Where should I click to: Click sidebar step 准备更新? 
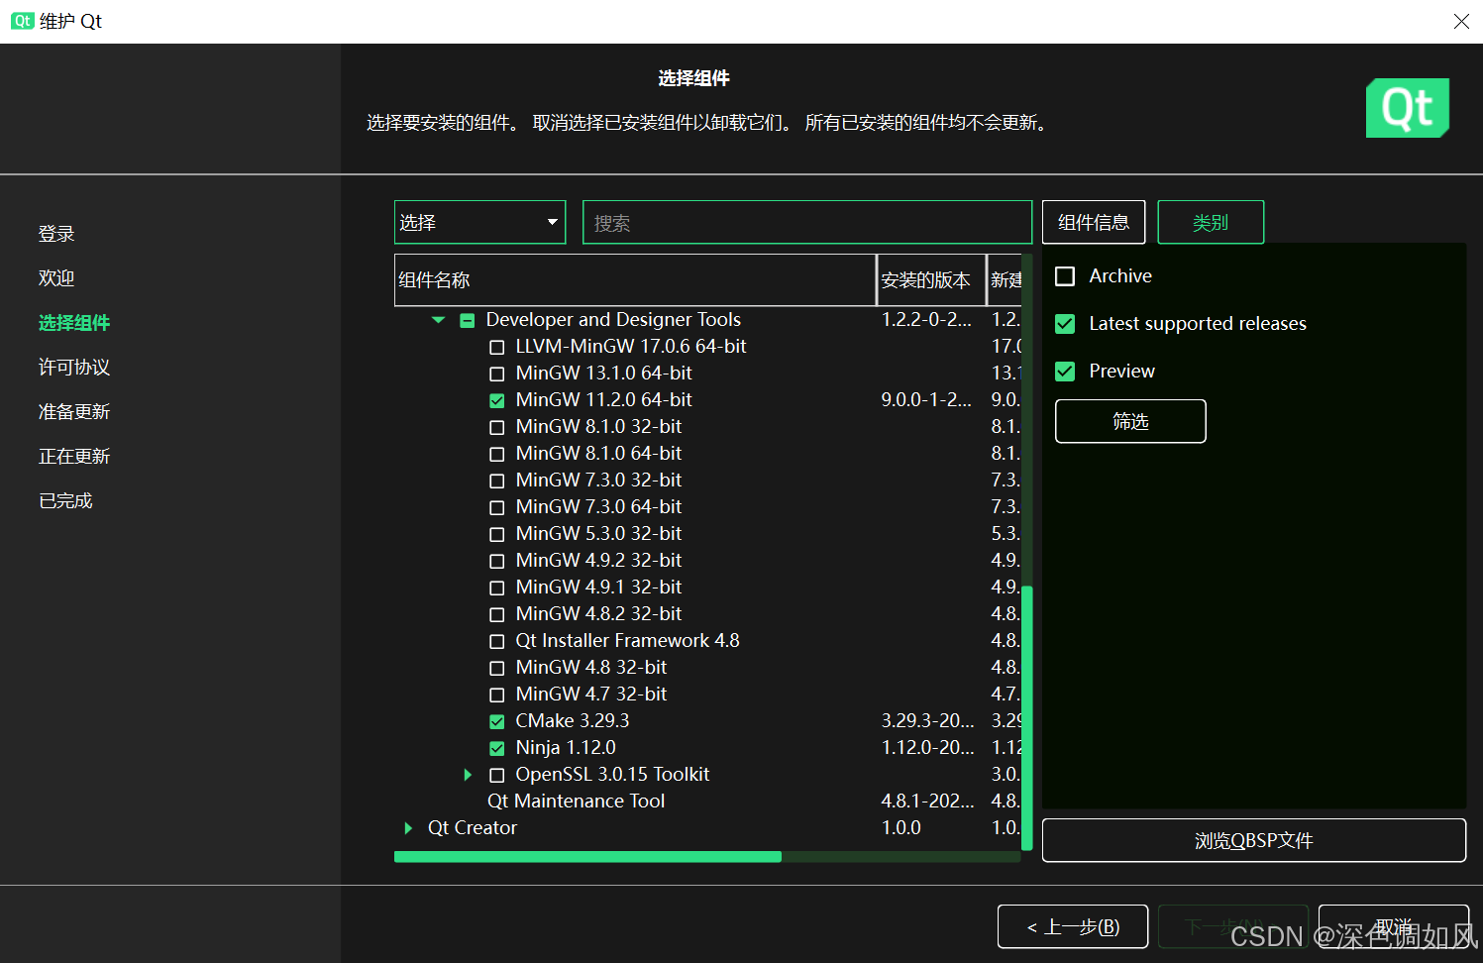(x=74, y=412)
